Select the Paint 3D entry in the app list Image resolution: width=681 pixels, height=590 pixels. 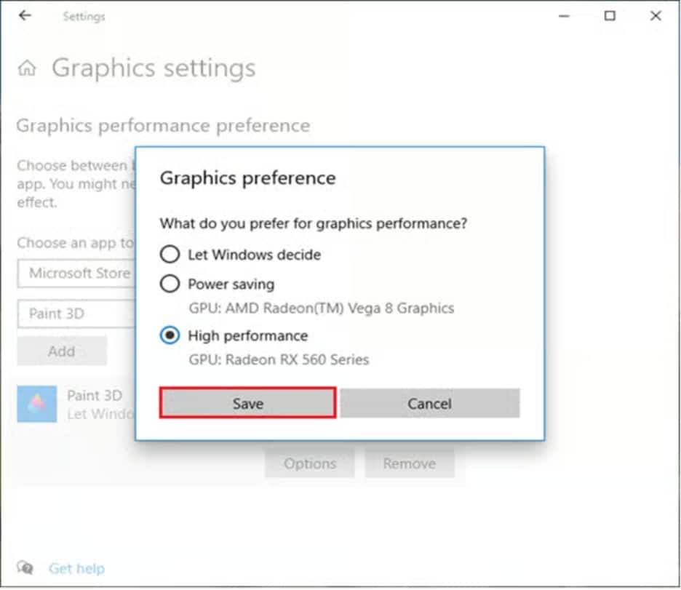(95, 396)
